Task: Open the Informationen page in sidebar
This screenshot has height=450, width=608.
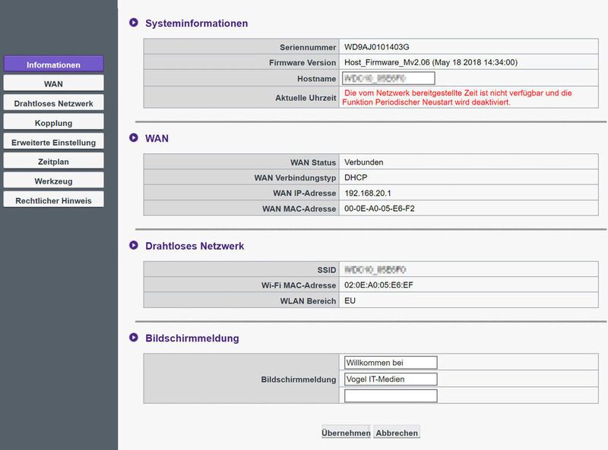Action: (x=53, y=65)
